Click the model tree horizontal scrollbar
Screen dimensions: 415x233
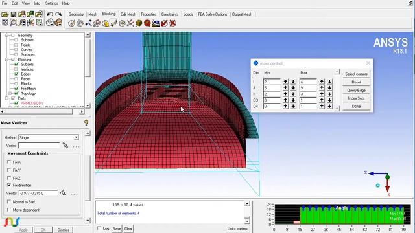(42, 111)
